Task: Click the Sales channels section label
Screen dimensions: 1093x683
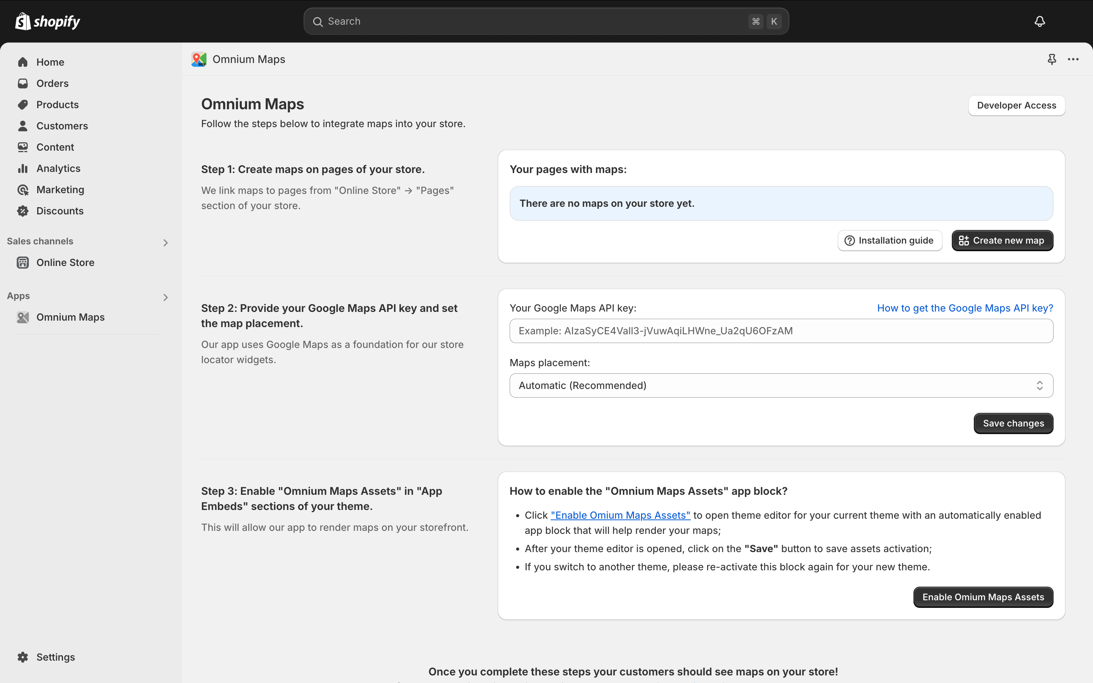Action: click(x=40, y=241)
